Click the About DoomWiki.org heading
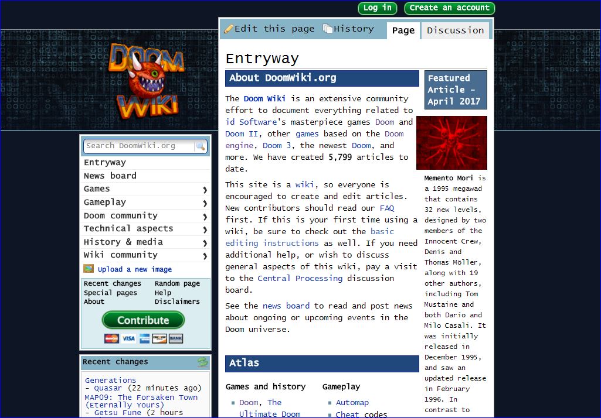The height and width of the screenshot is (418, 601). (x=322, y=78)
